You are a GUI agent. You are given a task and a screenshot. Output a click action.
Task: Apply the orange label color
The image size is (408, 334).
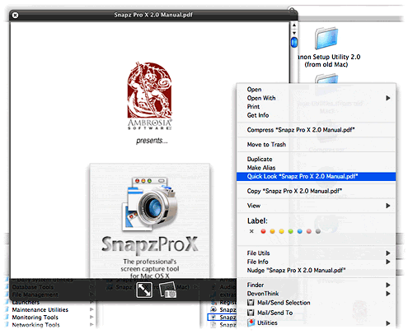272,231
